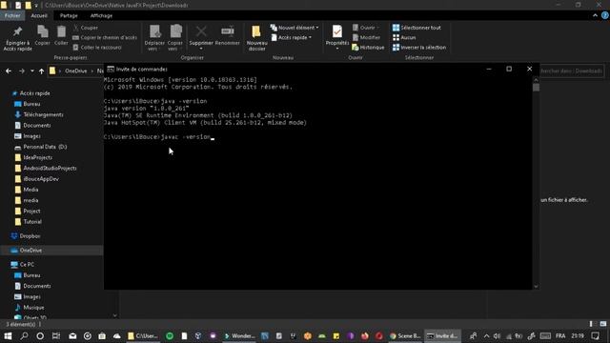Go up one folder level
The width and height of the screenshot is (610, 343).
click(41, 71)
